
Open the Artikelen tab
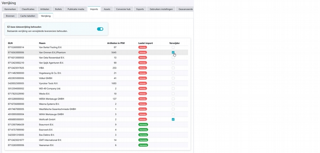pyautogui.click(x=45, y=9)
